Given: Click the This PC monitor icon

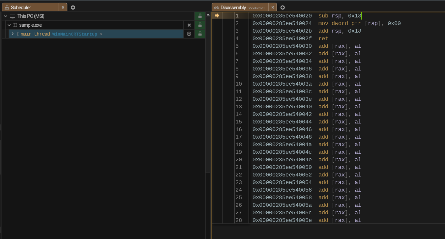Looking at the screenshot, I should (13, 16).
